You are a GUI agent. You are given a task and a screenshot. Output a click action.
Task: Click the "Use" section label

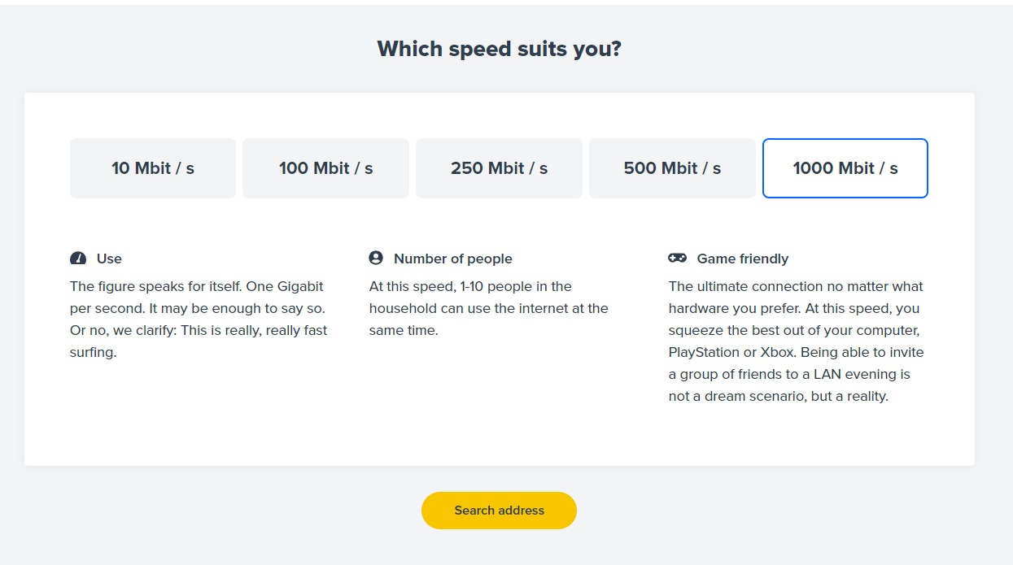point(109,259)
